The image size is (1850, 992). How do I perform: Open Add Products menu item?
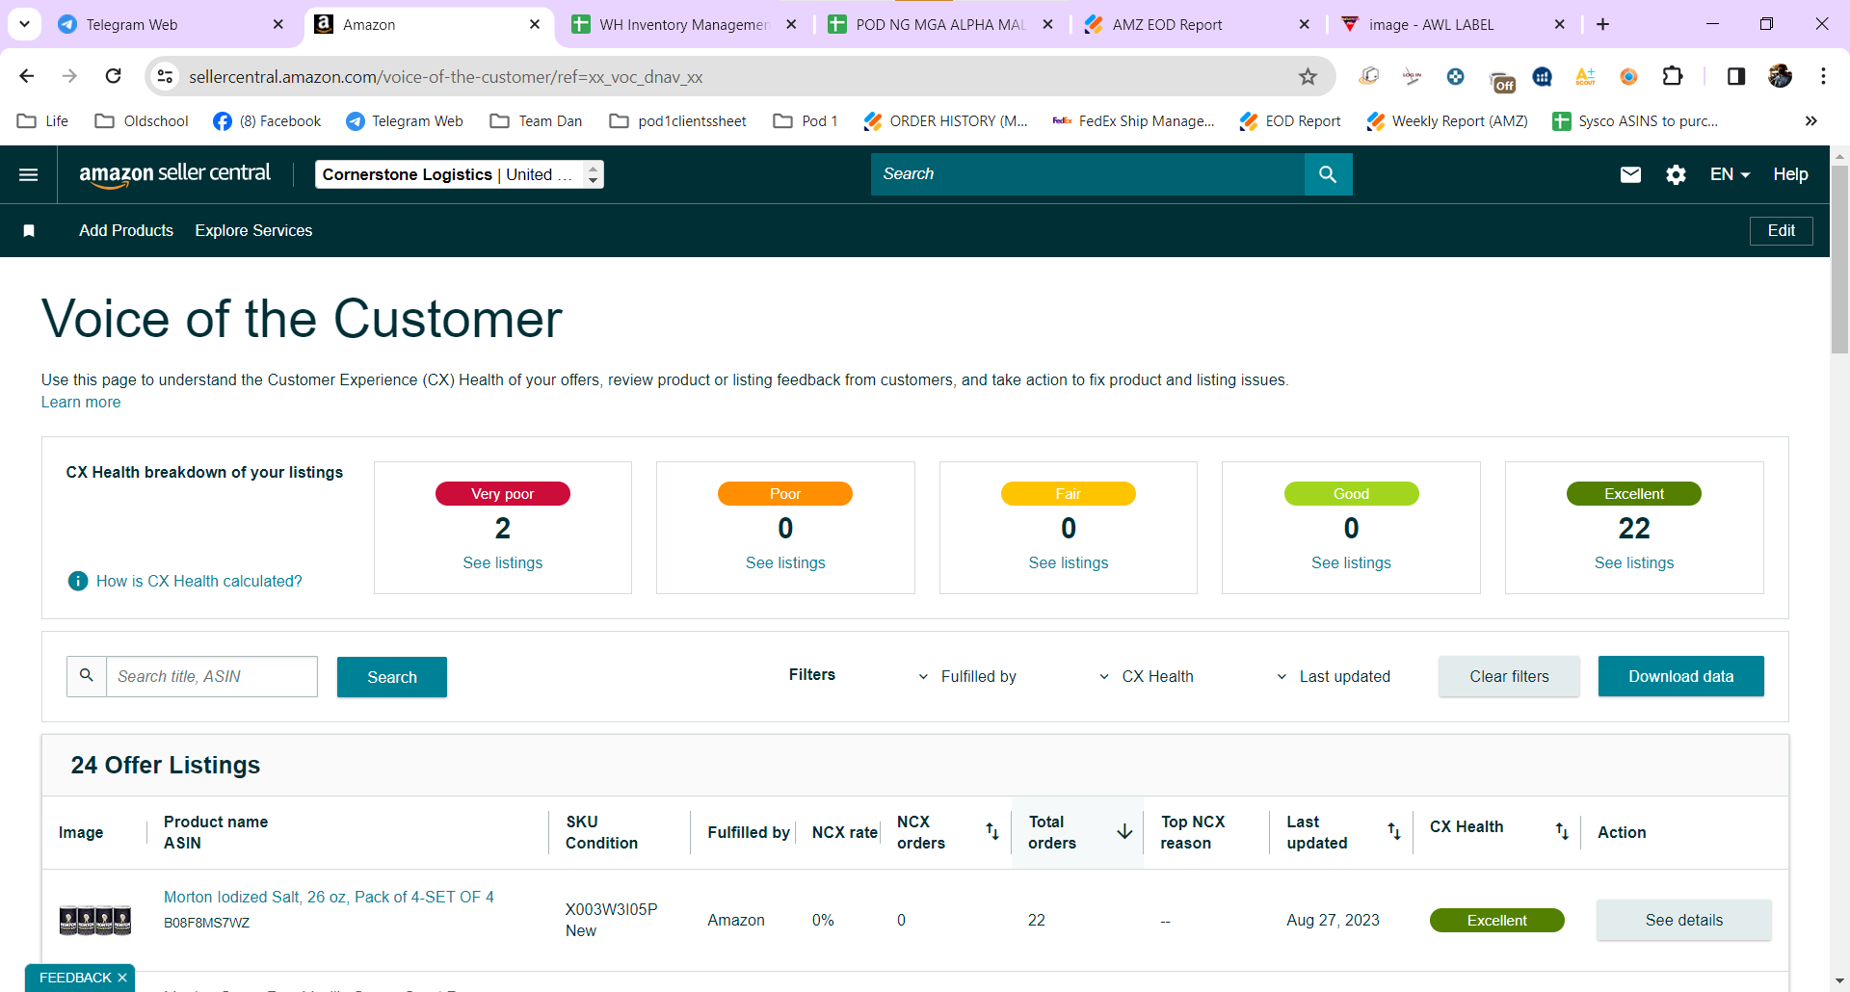(x=126, y=230)
